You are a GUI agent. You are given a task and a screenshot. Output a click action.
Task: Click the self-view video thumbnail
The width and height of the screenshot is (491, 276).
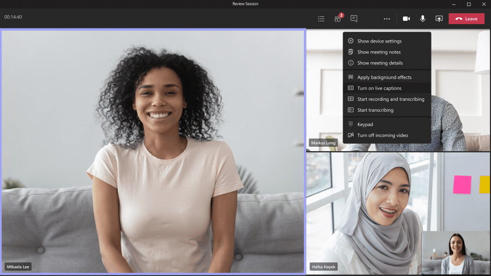(x=455, y=253)
